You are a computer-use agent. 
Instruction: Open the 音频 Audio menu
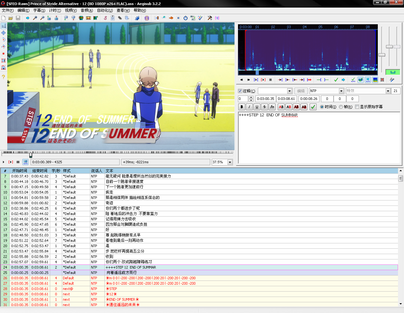[87, 10]
